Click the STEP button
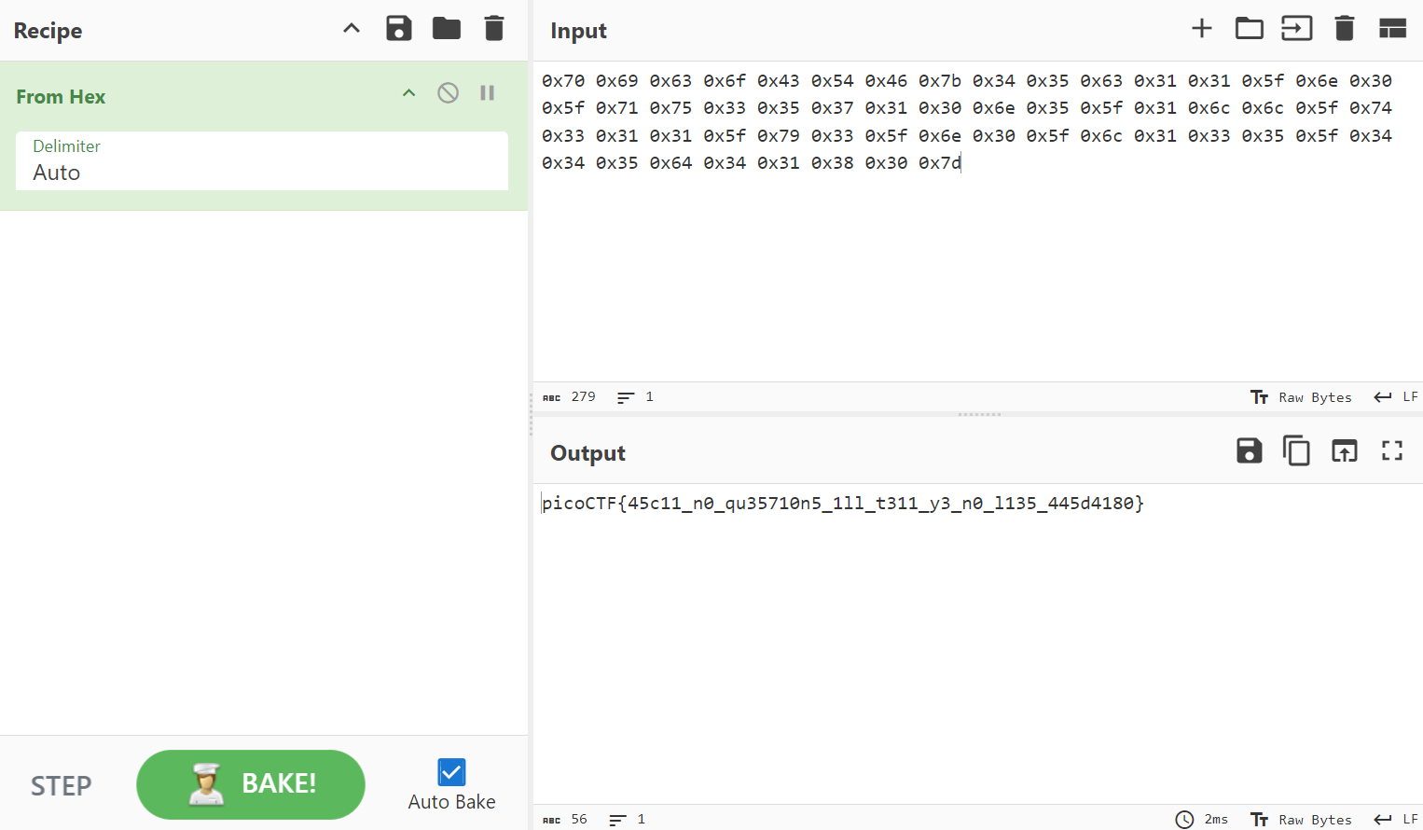 click(x=62, y=786)
